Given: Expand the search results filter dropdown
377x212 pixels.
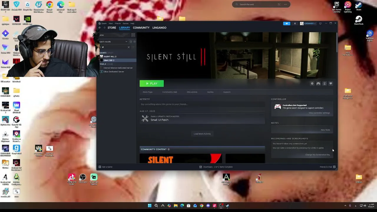Looking at the screenshot, I should click(126, 42).
